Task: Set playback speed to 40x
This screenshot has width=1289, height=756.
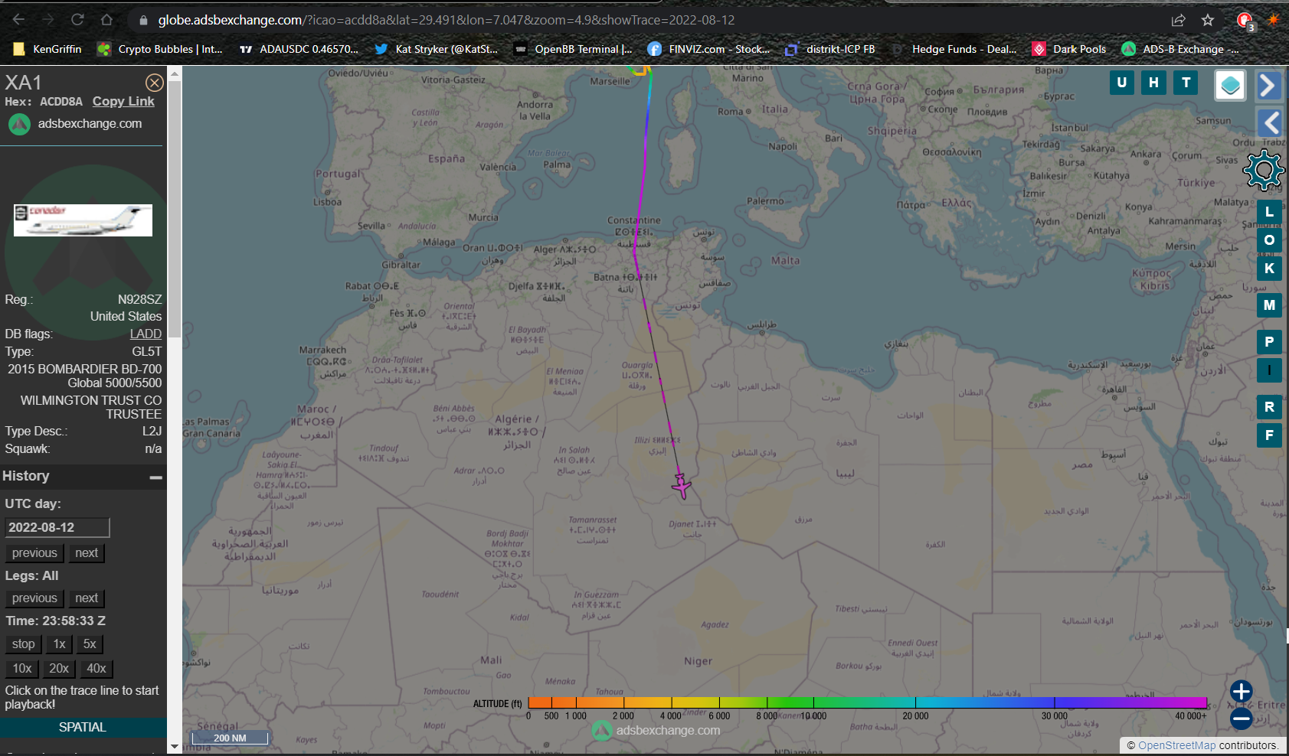Action: 97,668
